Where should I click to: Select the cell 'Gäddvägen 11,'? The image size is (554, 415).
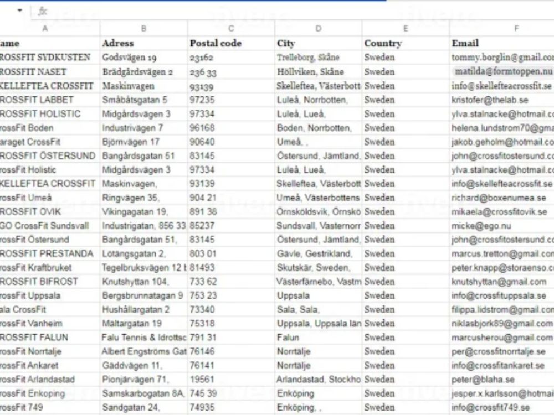click(144, 365)
